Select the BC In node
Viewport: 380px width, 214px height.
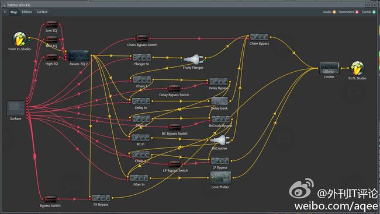pos(140,138)
